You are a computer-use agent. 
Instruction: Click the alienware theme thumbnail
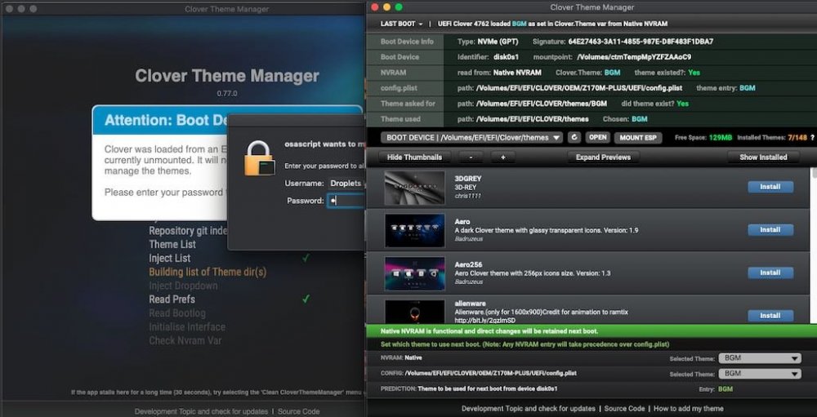click(x=415, y=312)
